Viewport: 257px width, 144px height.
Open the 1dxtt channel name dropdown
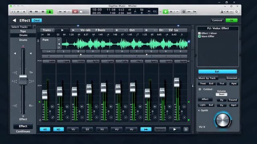[x=64, y=62]
